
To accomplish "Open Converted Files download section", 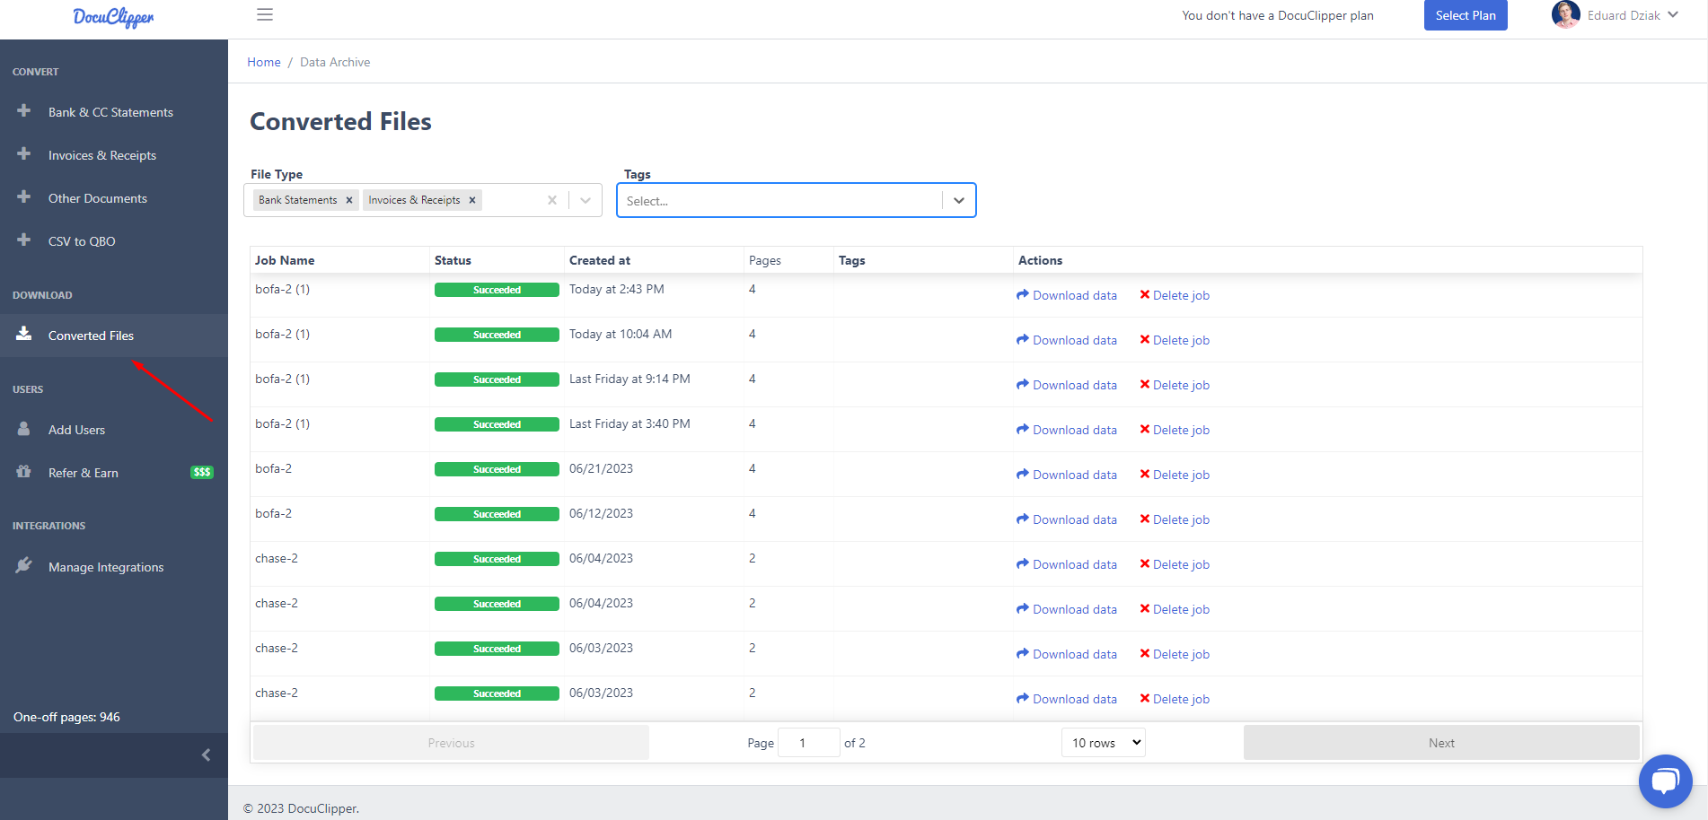I will (x=91, y=335).
